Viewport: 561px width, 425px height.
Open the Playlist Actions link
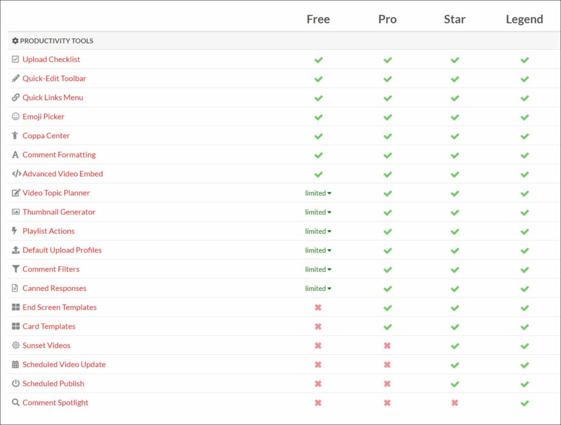[x=48, y=231]
